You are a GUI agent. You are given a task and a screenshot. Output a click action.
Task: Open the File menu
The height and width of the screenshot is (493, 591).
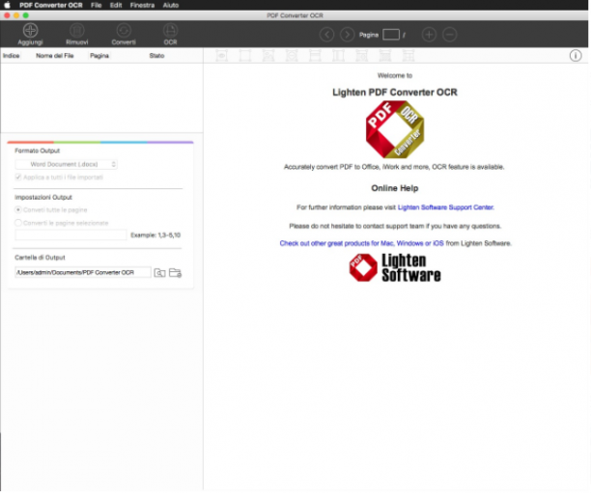tap(97, 5)
